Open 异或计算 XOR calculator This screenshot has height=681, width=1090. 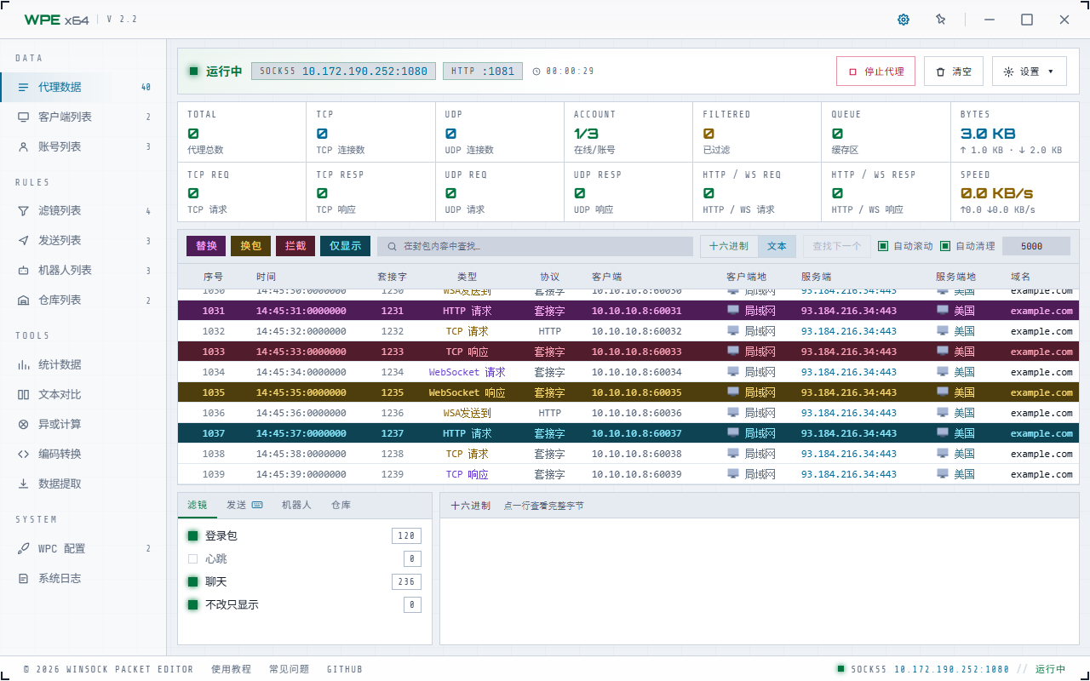[x=83, y=424]
